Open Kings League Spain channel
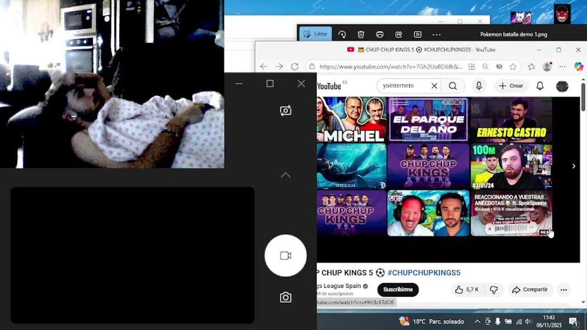587x330 pixels. [x=339, y=286]
